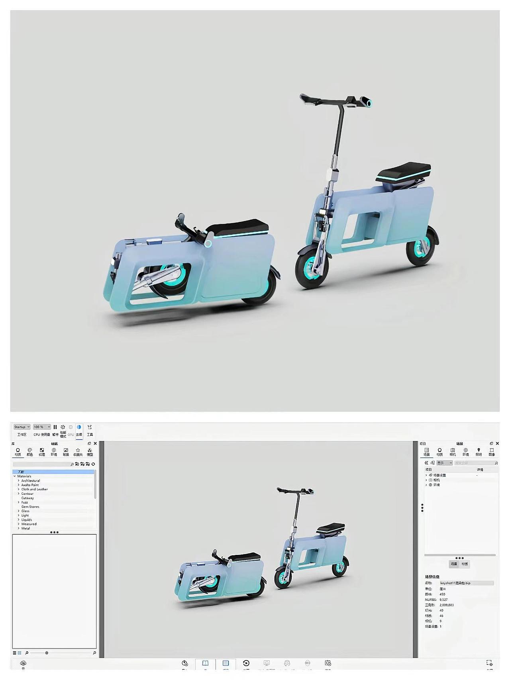Expand the Fuzz folder
Screen dimensions: 510x680
tap(18, 502)
